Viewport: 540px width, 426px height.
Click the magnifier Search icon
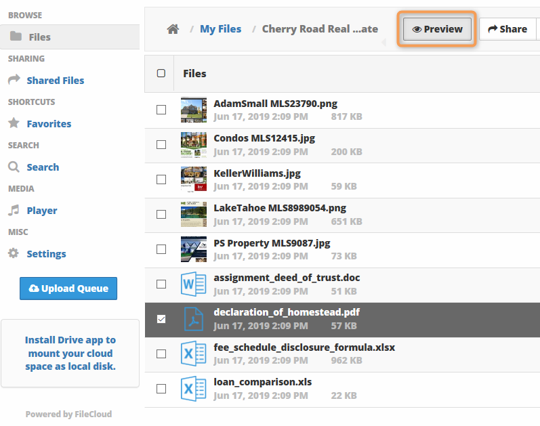click(x=14, y=167)
